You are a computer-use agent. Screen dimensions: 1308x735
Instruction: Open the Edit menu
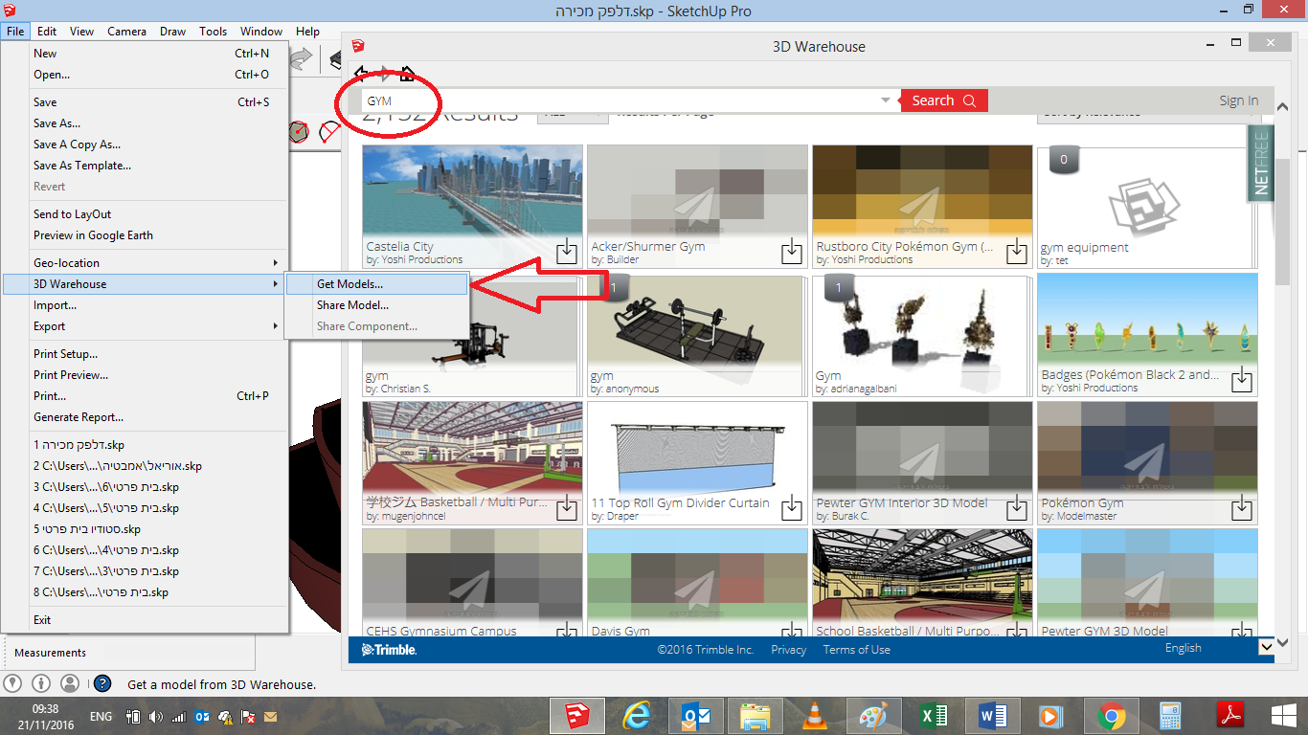click(47, 32)
